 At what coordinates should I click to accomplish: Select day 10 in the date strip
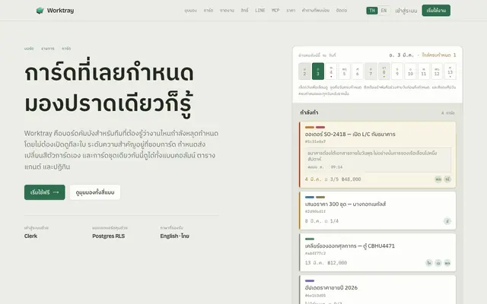(410, 71)
